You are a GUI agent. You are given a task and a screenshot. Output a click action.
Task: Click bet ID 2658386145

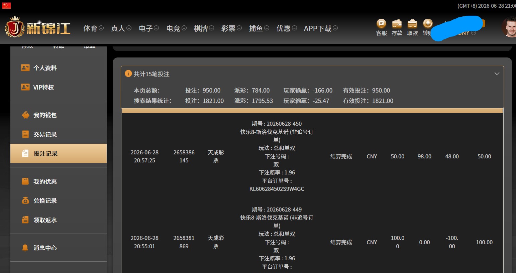pyautogui.click(x=184, y=156)
